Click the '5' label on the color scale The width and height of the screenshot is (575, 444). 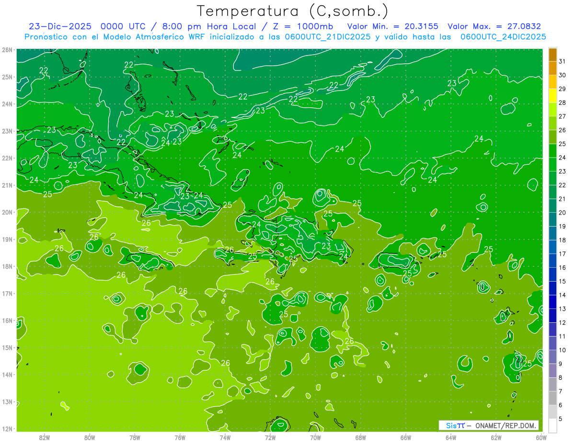coord(561,419)
